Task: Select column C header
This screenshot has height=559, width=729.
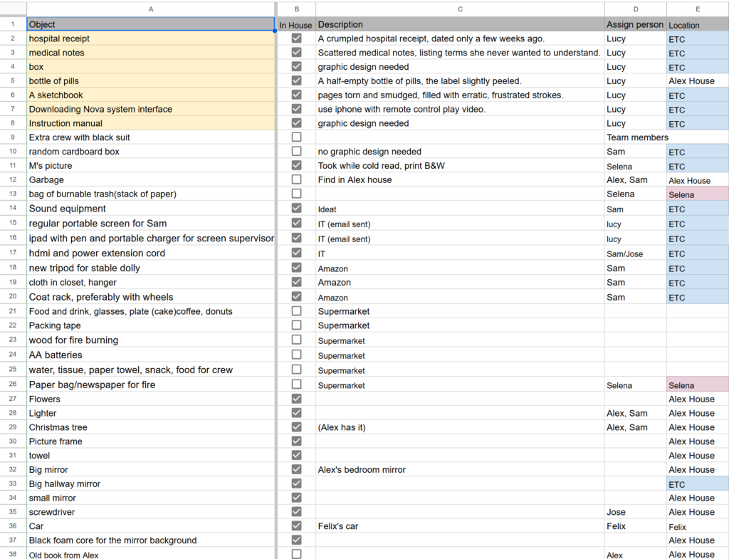Action: click(x=460, y=9)
